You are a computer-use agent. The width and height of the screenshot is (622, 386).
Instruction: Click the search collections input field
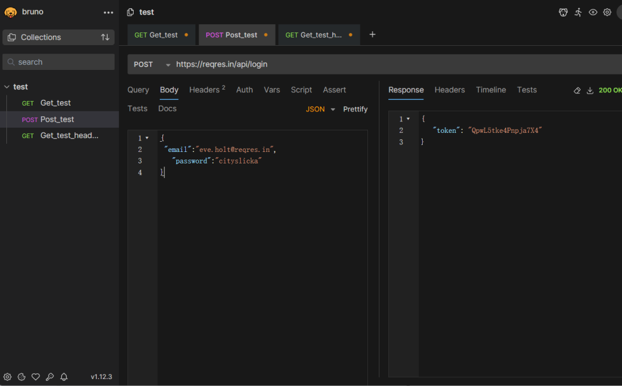point(59,62)
